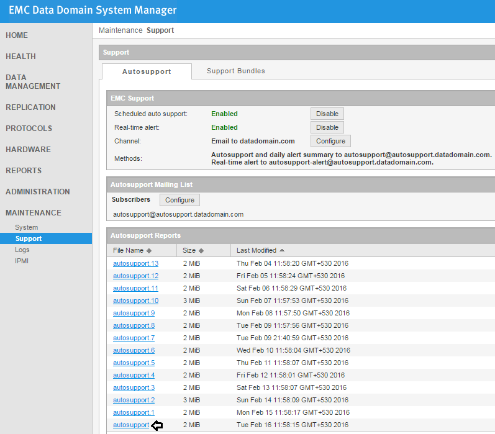
Task: Select the Autosupport tab
Action: pyautogui.click(x=147, y=71)
